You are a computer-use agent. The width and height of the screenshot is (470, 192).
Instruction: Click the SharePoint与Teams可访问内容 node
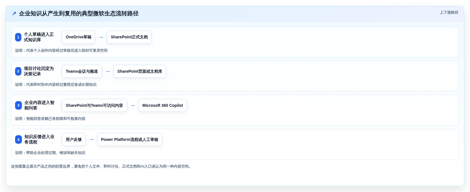click(94, 105)
